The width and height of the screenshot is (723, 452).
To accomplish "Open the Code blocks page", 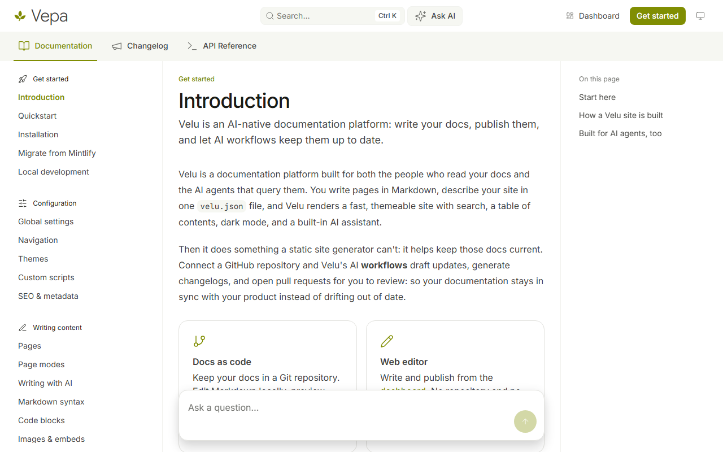I will point(41,420).
